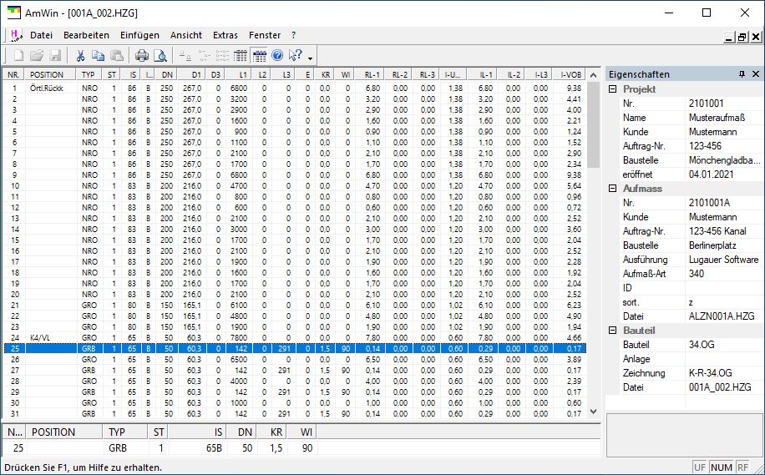Image resolution: width=765 pixels, height=475 pixels.
Task: Open print preview magnifier icon
Action: coord(160,56)
